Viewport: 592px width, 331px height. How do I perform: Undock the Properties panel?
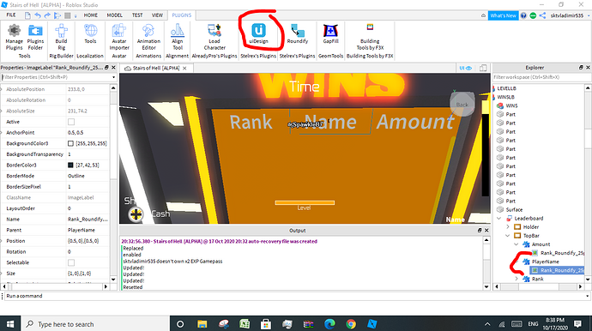(x=106, y=68)
